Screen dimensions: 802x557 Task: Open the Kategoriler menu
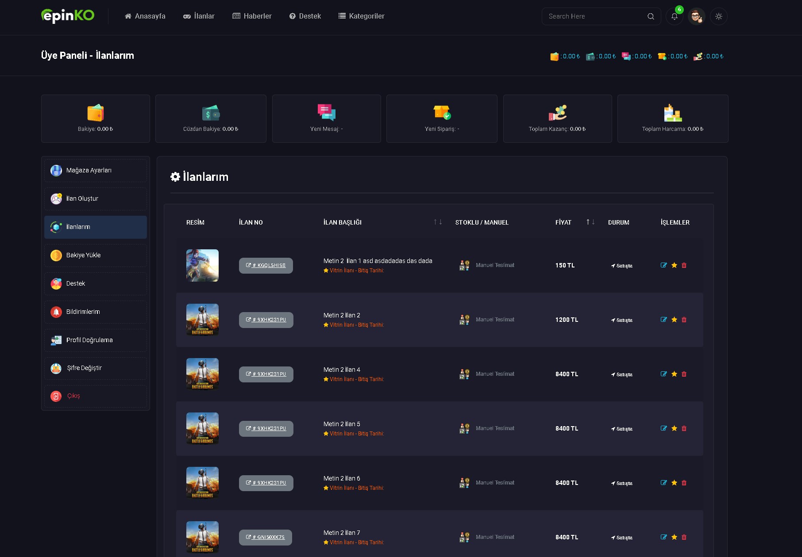click(x=361, y=16)
